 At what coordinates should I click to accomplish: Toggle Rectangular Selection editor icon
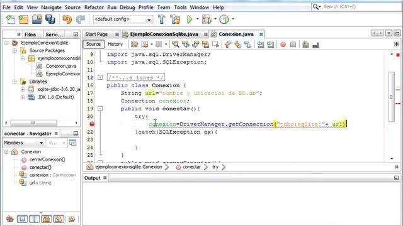click(215, 45)
